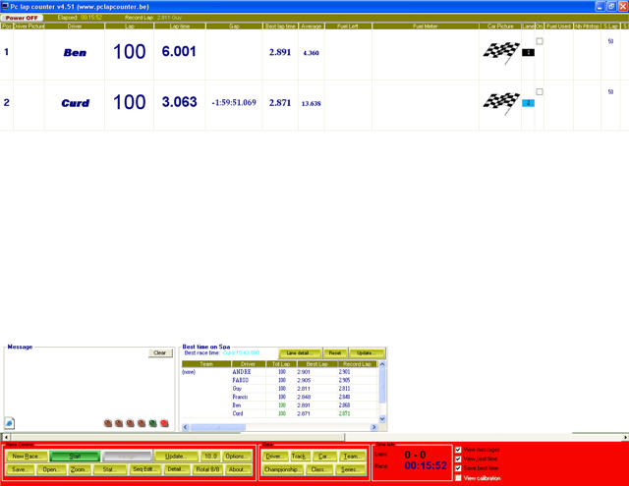Screen dimensions: 629x486
Task: Click the up arrow of best time list scrollbar
Action: 382,364
